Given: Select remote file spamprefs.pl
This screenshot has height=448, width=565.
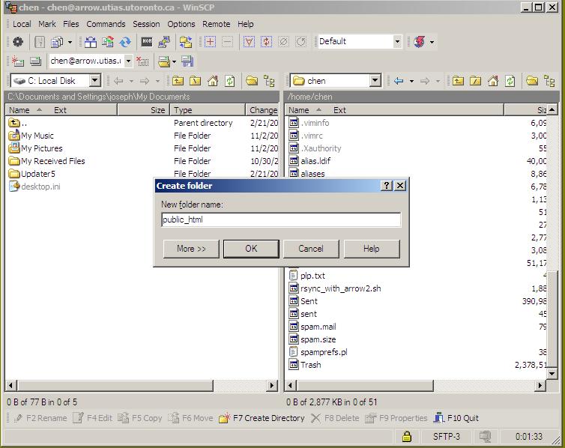Looking at the screenshot, I should pos(318,352).
